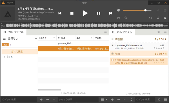The image size is (169, 103).
Task: Seek within the waveform bar
Action: click(84, 25)
